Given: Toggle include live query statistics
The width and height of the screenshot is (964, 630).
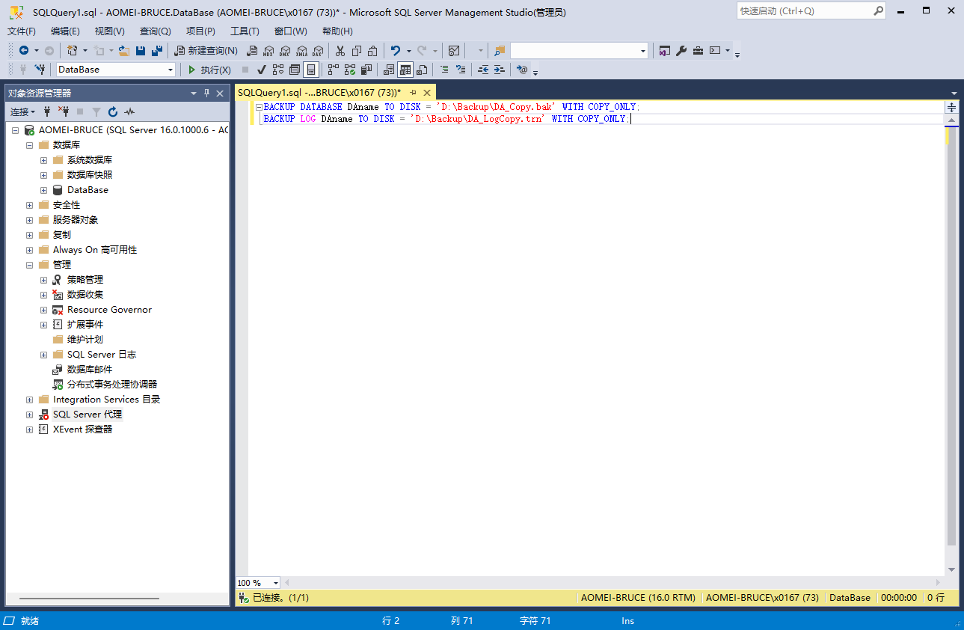Looking at the screenshot, I should 349,70.
